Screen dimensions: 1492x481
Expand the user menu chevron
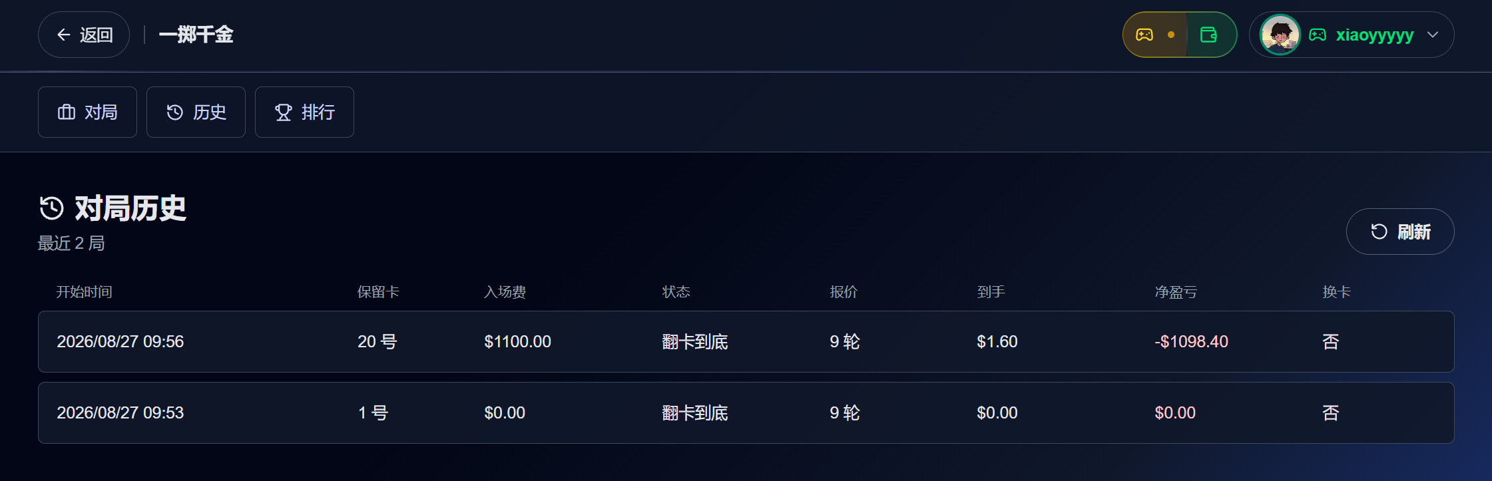coord(1433,35)
